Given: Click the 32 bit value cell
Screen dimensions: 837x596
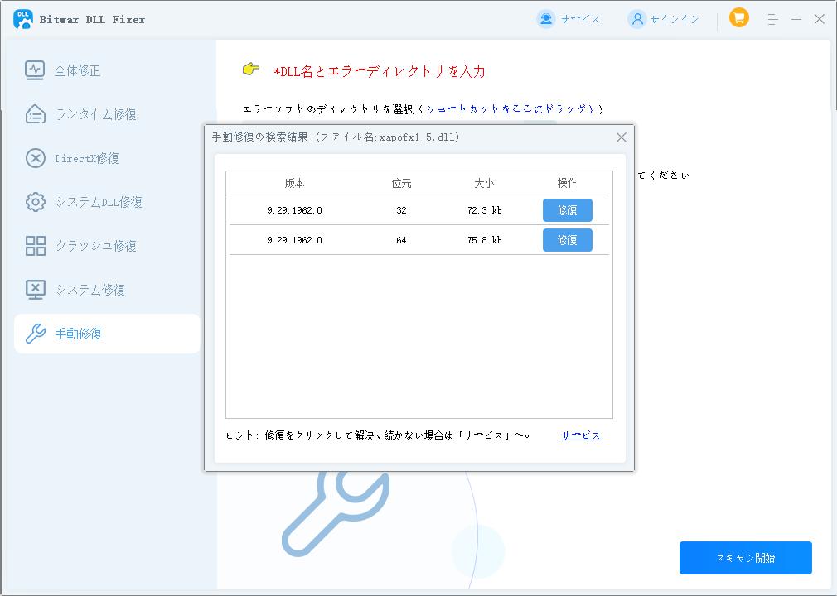Looking at the screenshot, I should pos(401,210).
